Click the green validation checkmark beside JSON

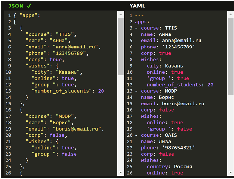(29, 6)
